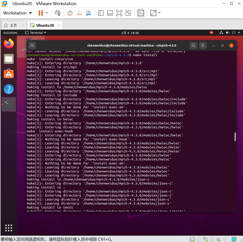Open the Workstation menu
This screenshot has height=242, width=243.
pyautogui.click(x=17, y=13)
